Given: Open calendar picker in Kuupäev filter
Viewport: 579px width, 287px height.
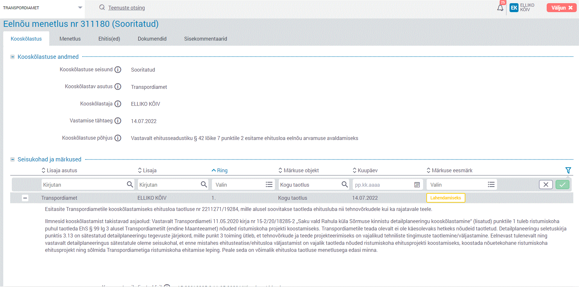Looking at the screenshot, I should pos(417,185).
